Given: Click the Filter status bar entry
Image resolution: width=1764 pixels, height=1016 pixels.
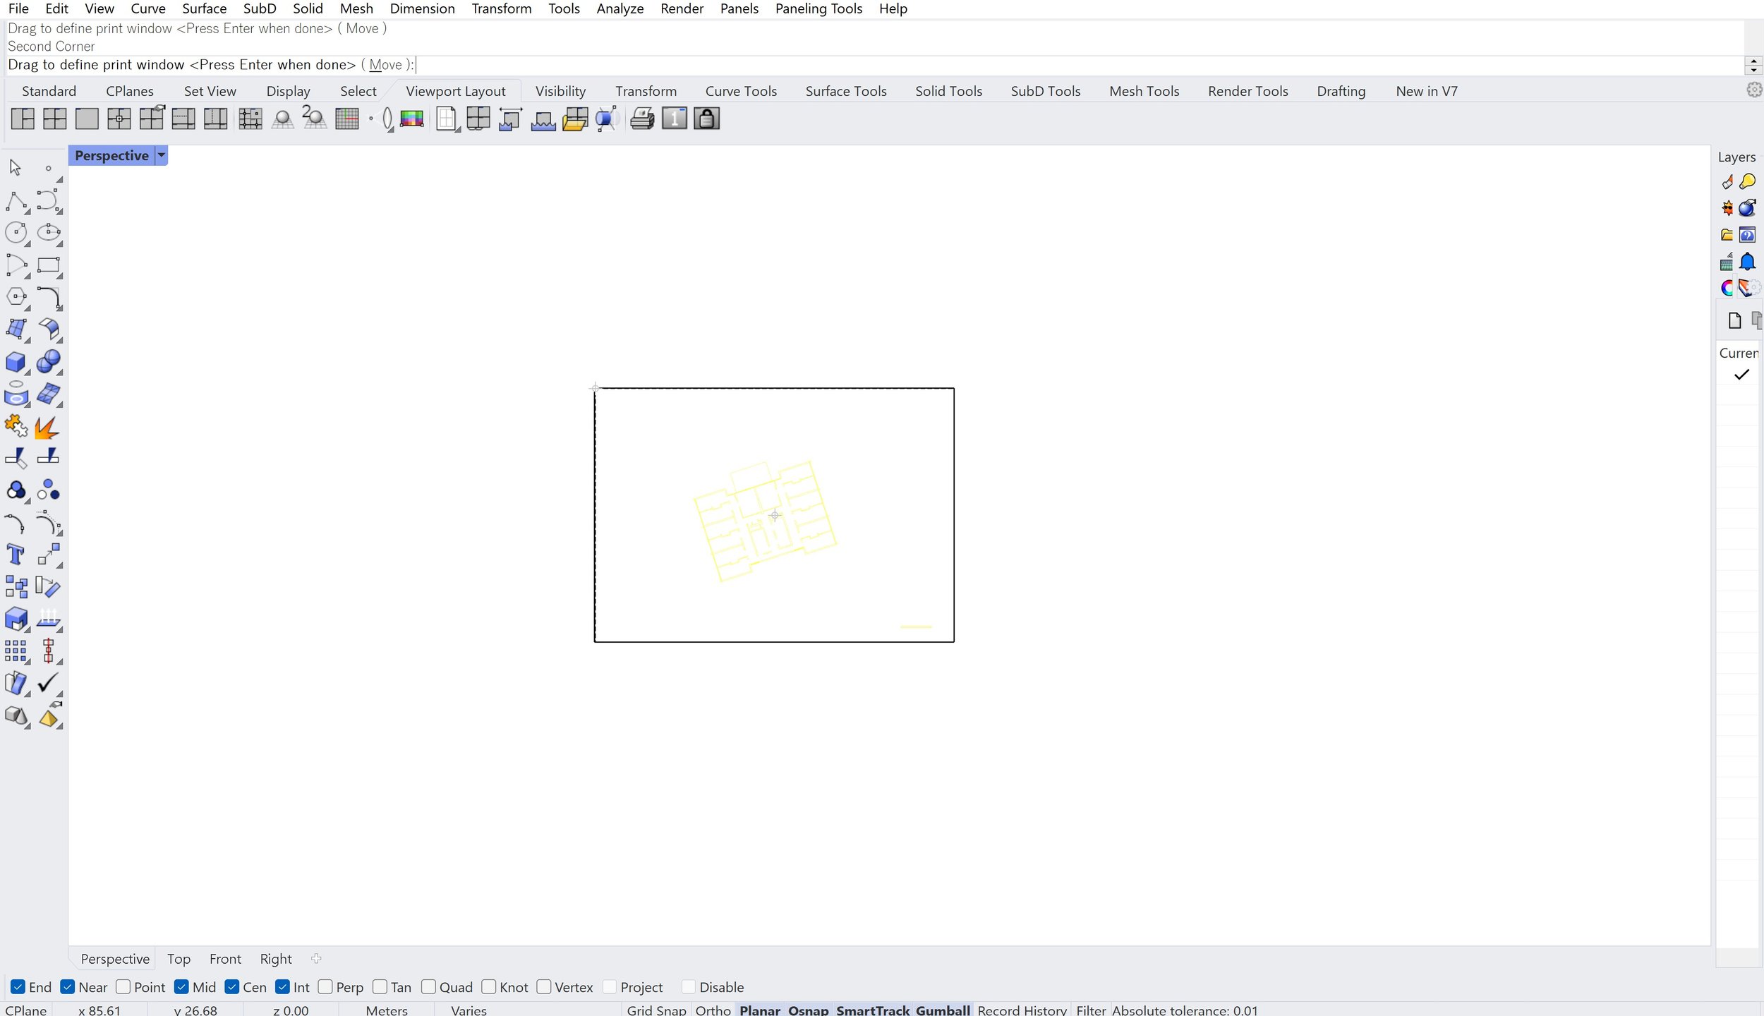Looking at the screenshot, I should tap(1091, 1010).
